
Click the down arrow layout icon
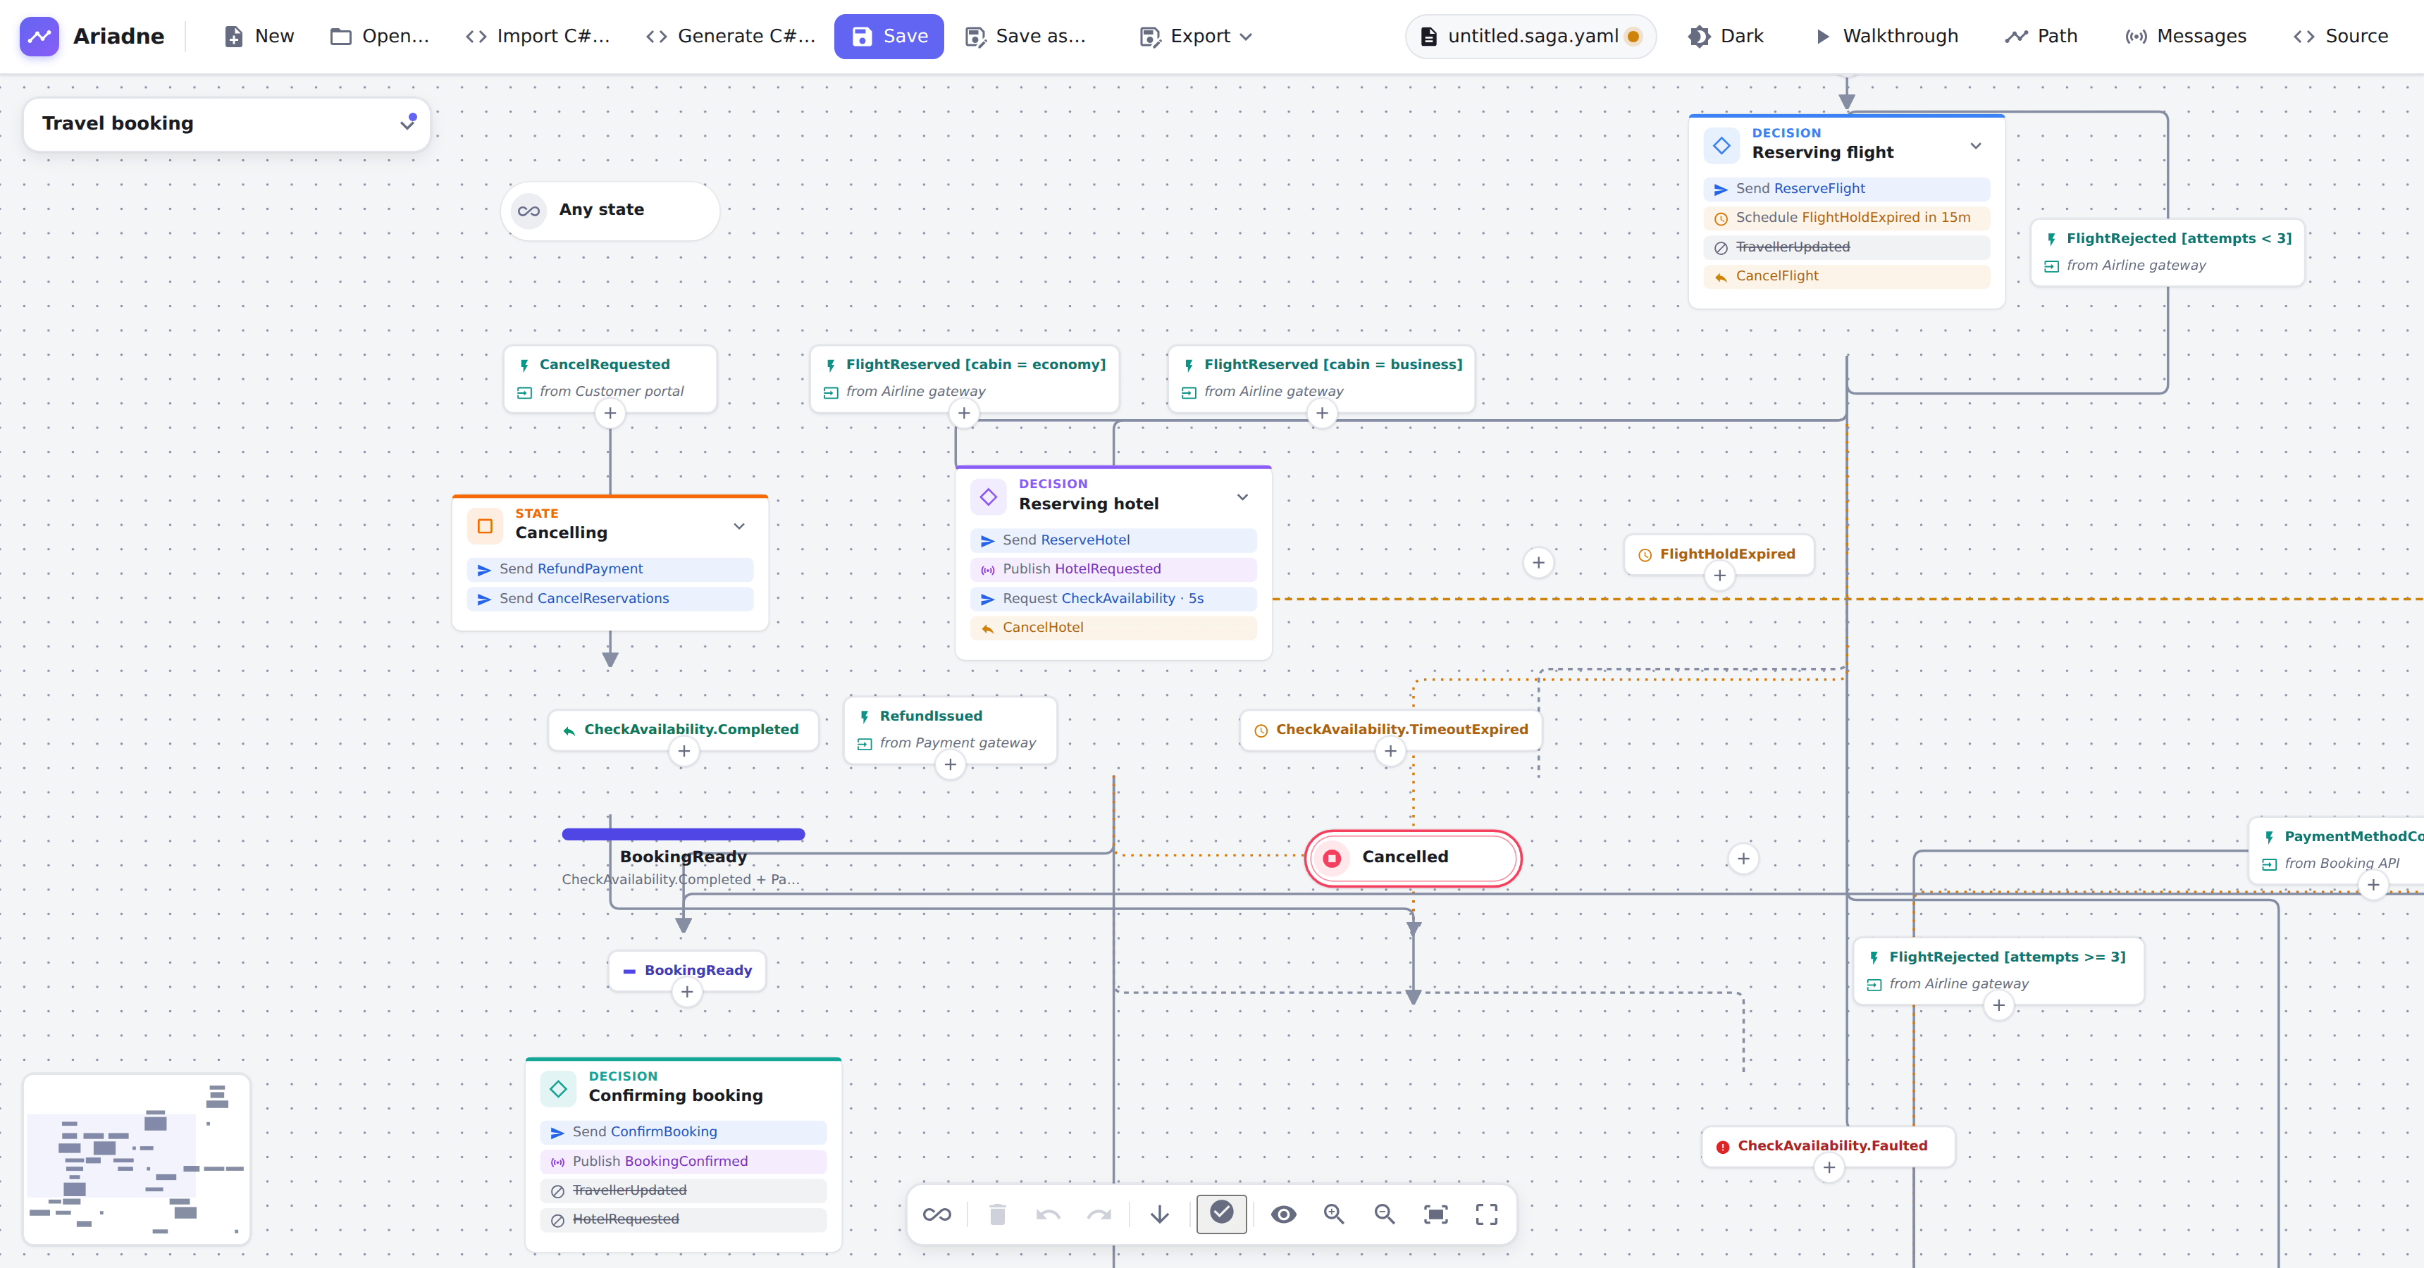point(1159,1214)
